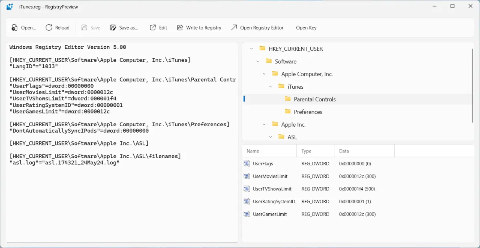Collapse the Software folder chevron
The height and width of the screenshot is (248, 480).
258,62
